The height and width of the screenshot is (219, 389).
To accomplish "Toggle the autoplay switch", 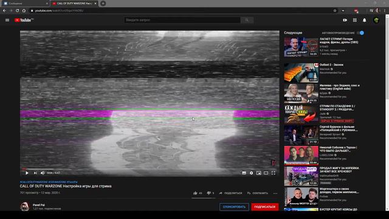I will click(x=360, y=33).
